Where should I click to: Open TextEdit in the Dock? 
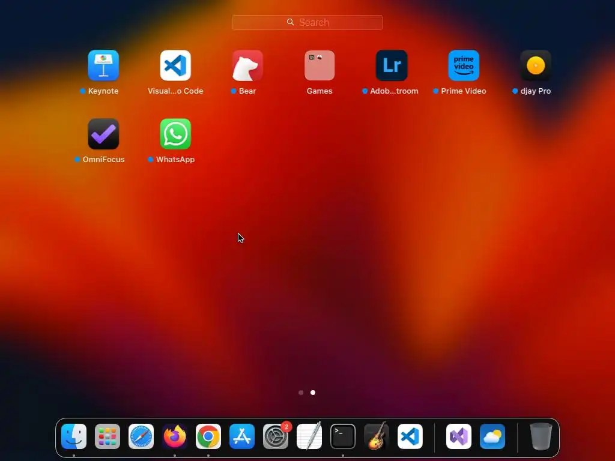coord(309,436)
